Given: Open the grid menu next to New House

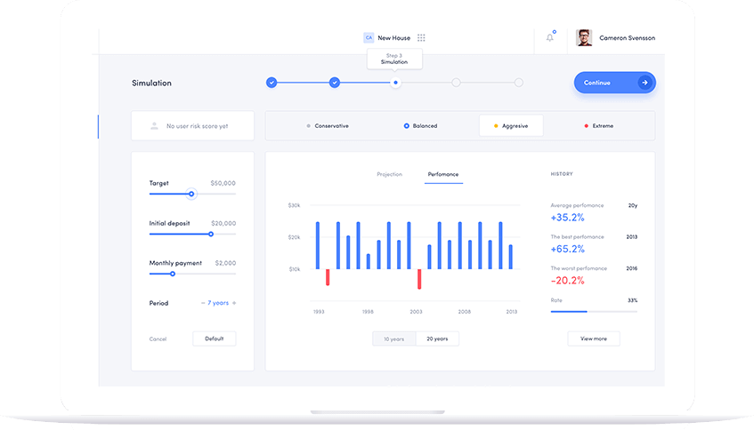Looking at the screenshot, I should click(421, 38).
